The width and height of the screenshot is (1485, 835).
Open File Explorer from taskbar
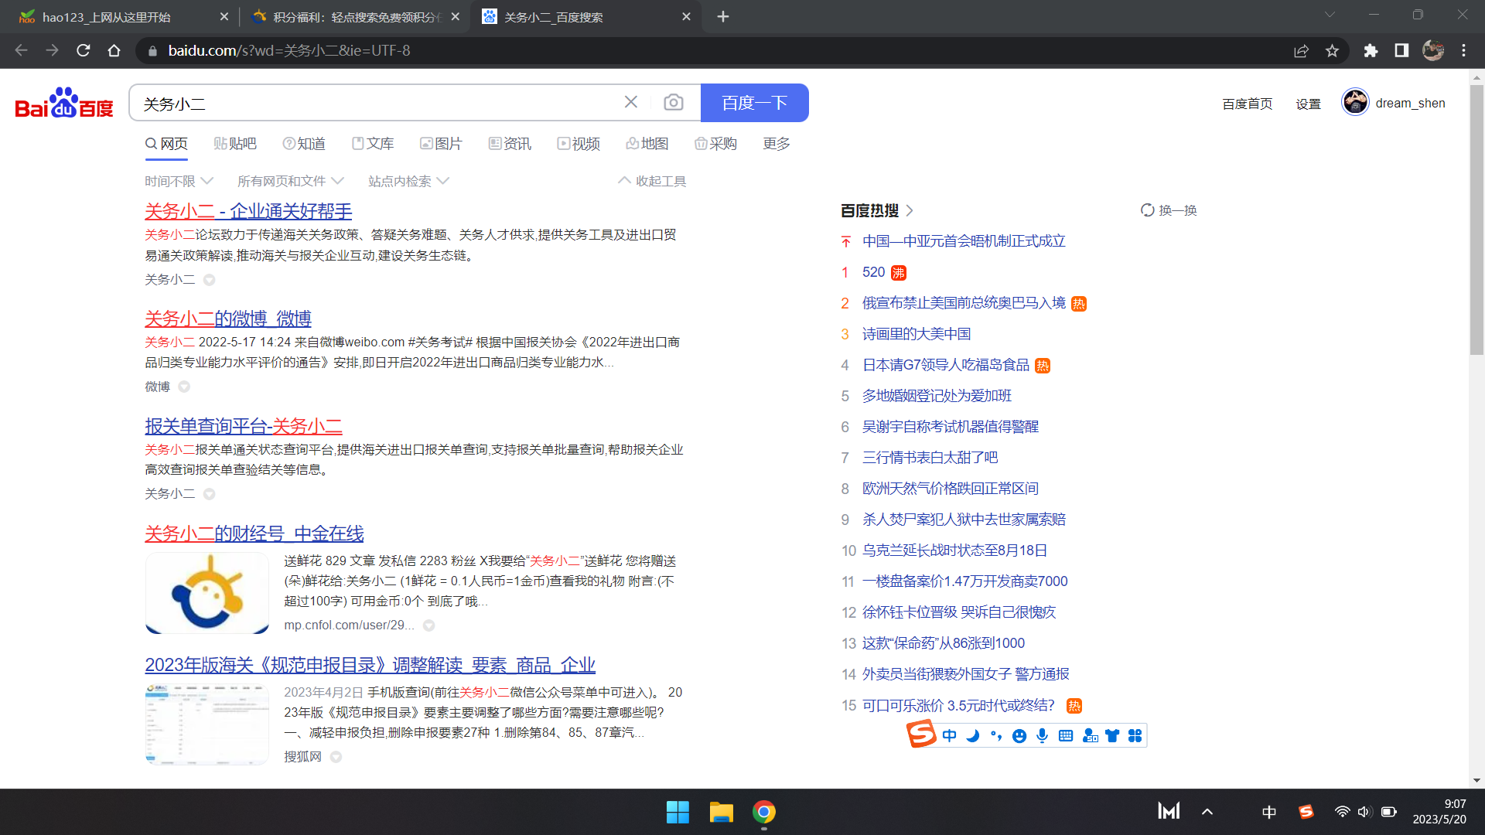721,812
